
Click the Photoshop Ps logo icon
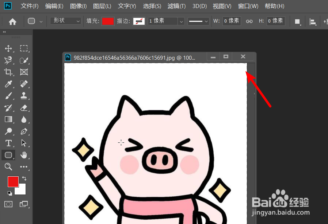8,5
